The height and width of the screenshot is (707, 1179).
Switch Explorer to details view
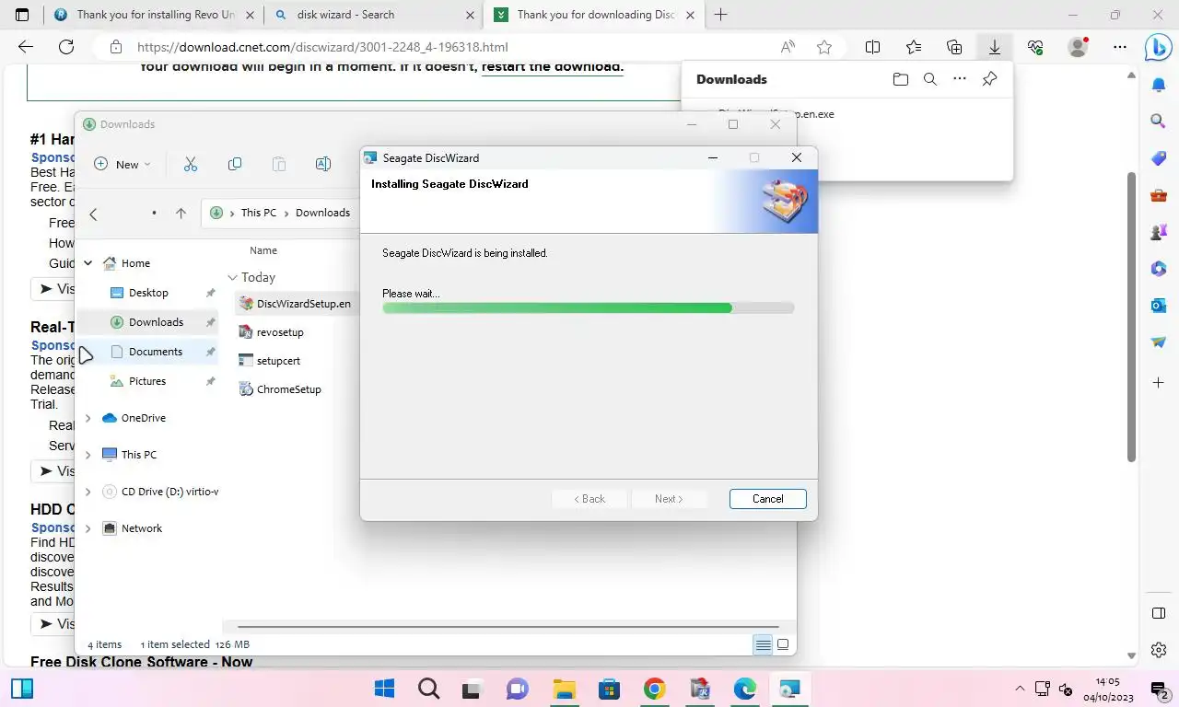pos(763,645)
